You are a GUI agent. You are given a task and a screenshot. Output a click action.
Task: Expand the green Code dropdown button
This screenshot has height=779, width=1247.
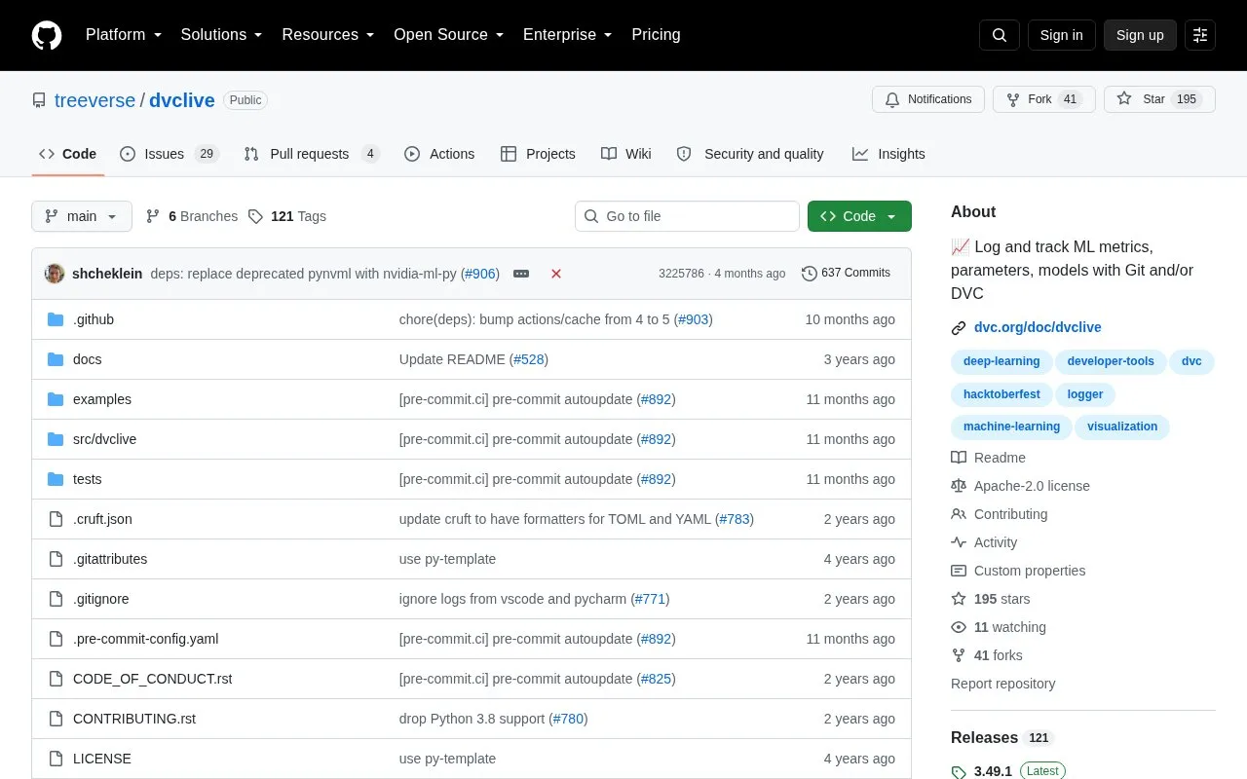click(x=859, y=216)
